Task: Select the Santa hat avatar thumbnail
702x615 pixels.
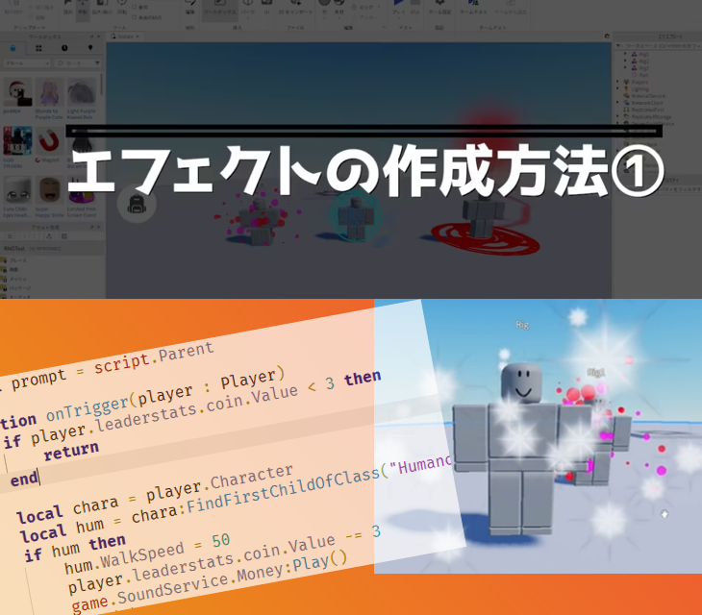Action: point(17,92)
